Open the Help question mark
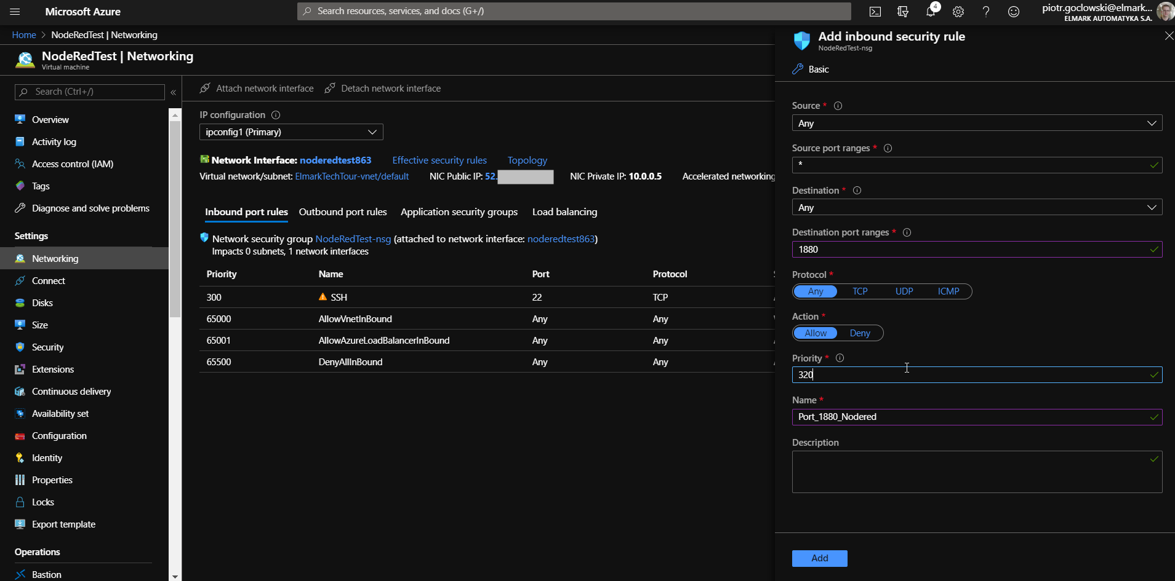1175x581 pixels. coord(986,12)
